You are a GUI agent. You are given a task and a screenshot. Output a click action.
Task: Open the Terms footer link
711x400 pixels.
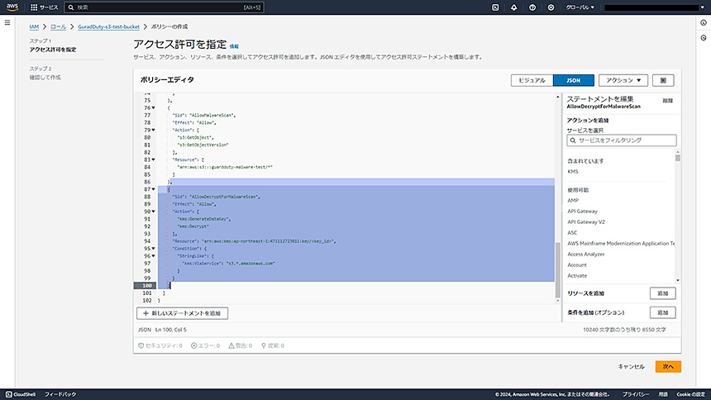(x=662, y=394)
